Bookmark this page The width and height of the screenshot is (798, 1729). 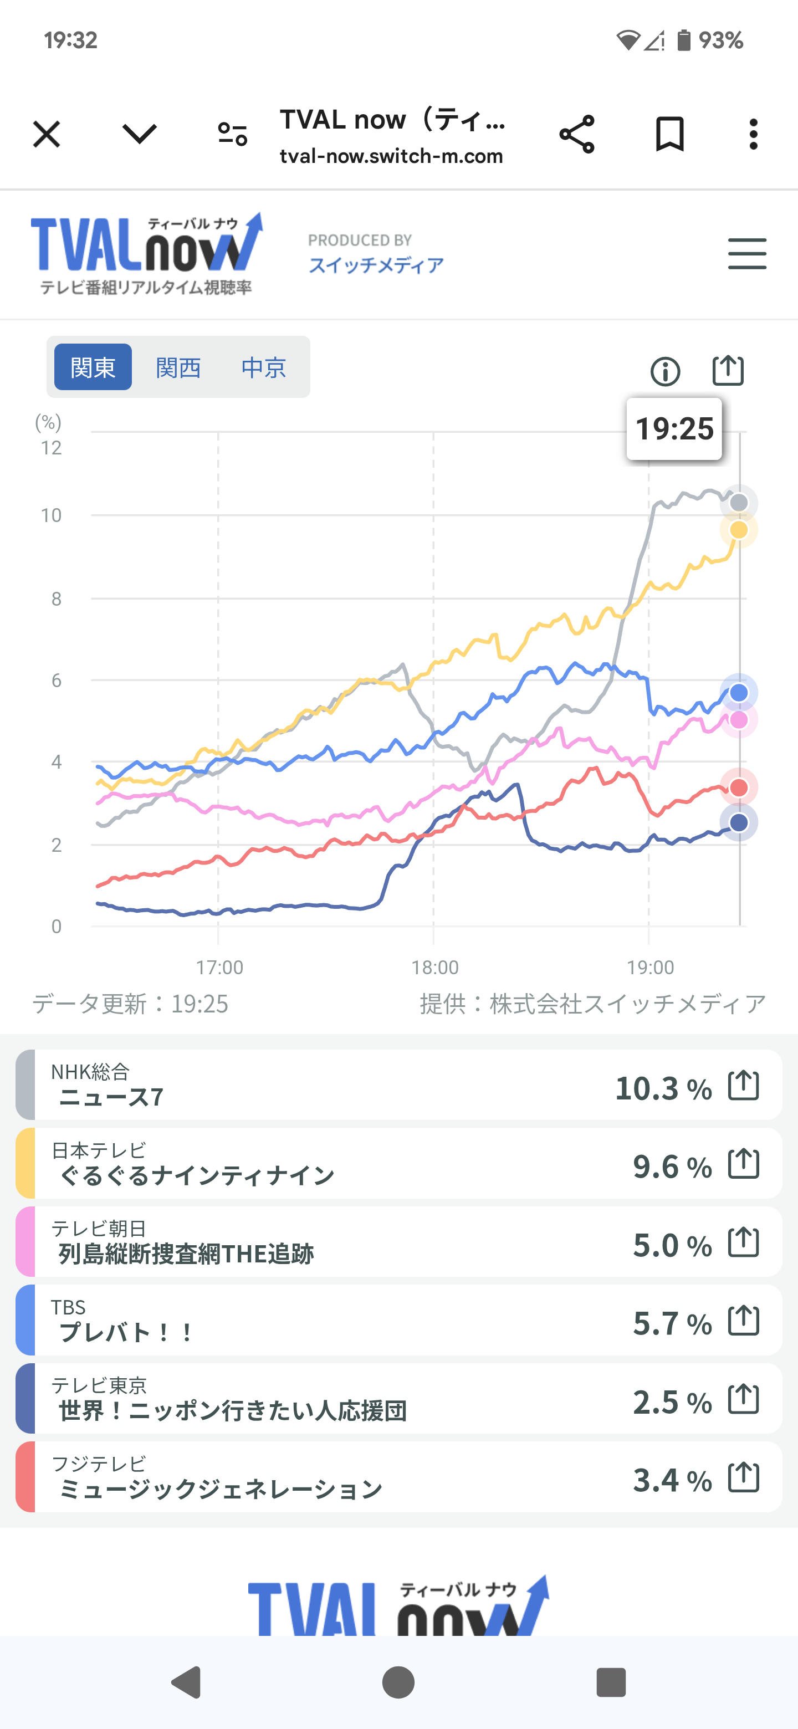coord(669,134)
